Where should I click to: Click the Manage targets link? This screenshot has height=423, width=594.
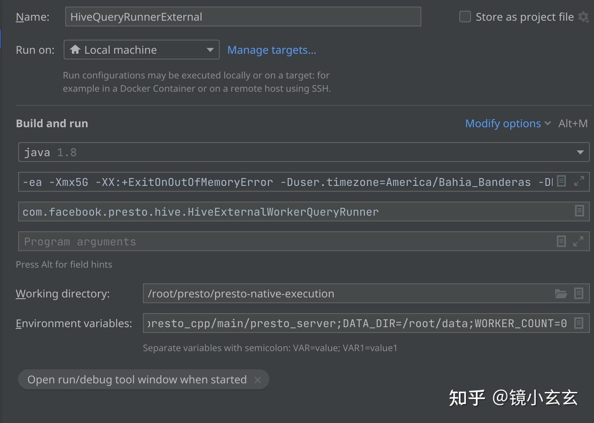point(271,50)
